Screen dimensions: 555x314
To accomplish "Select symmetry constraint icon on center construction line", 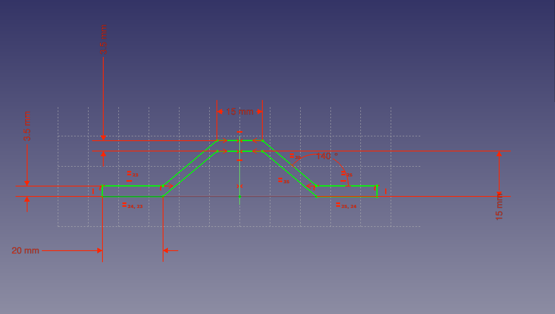I will click(x=239, y=186).
